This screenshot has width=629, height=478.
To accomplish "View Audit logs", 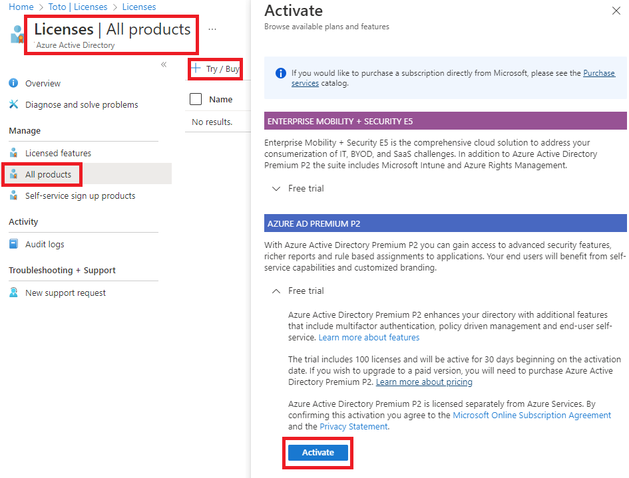I will point(45,244).
